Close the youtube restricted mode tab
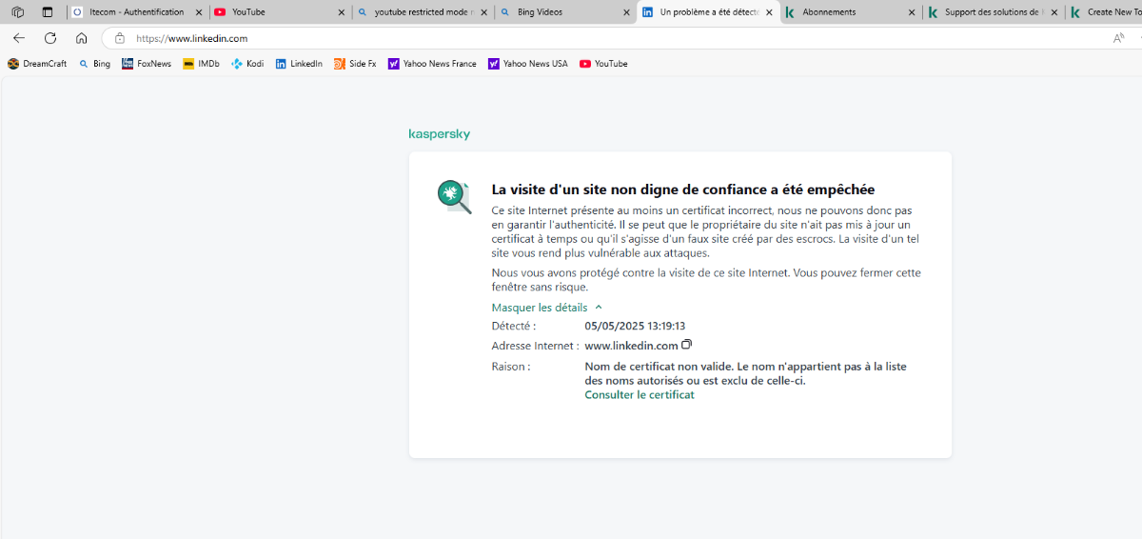1142x539 pixels. [x=483, y=12]
